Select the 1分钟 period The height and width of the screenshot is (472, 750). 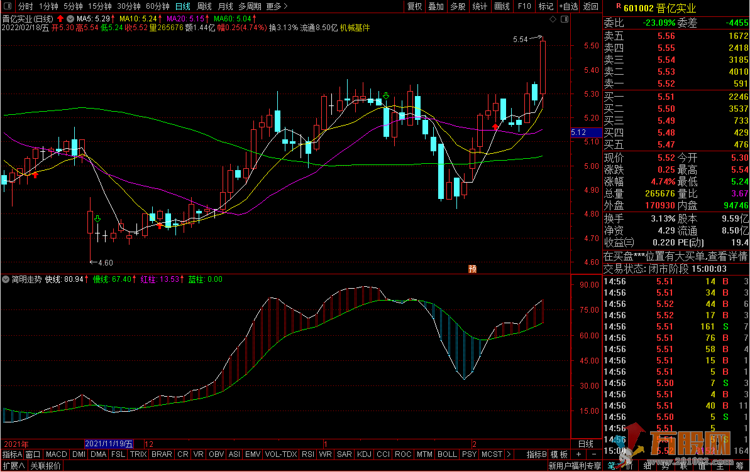click(48, 6)
